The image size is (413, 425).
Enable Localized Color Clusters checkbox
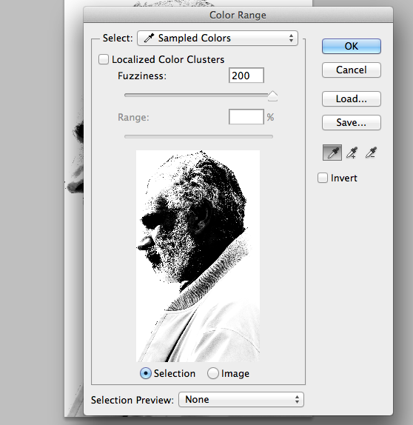click(x=104, y=59)
